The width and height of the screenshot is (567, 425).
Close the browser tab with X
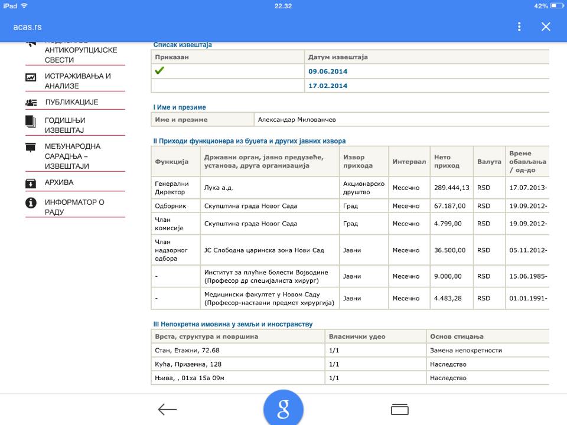click(x=546, y=27)
